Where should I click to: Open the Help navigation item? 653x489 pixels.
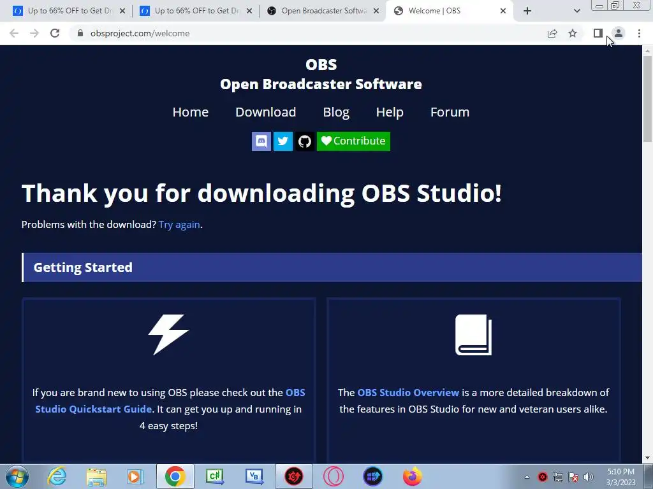390,112
